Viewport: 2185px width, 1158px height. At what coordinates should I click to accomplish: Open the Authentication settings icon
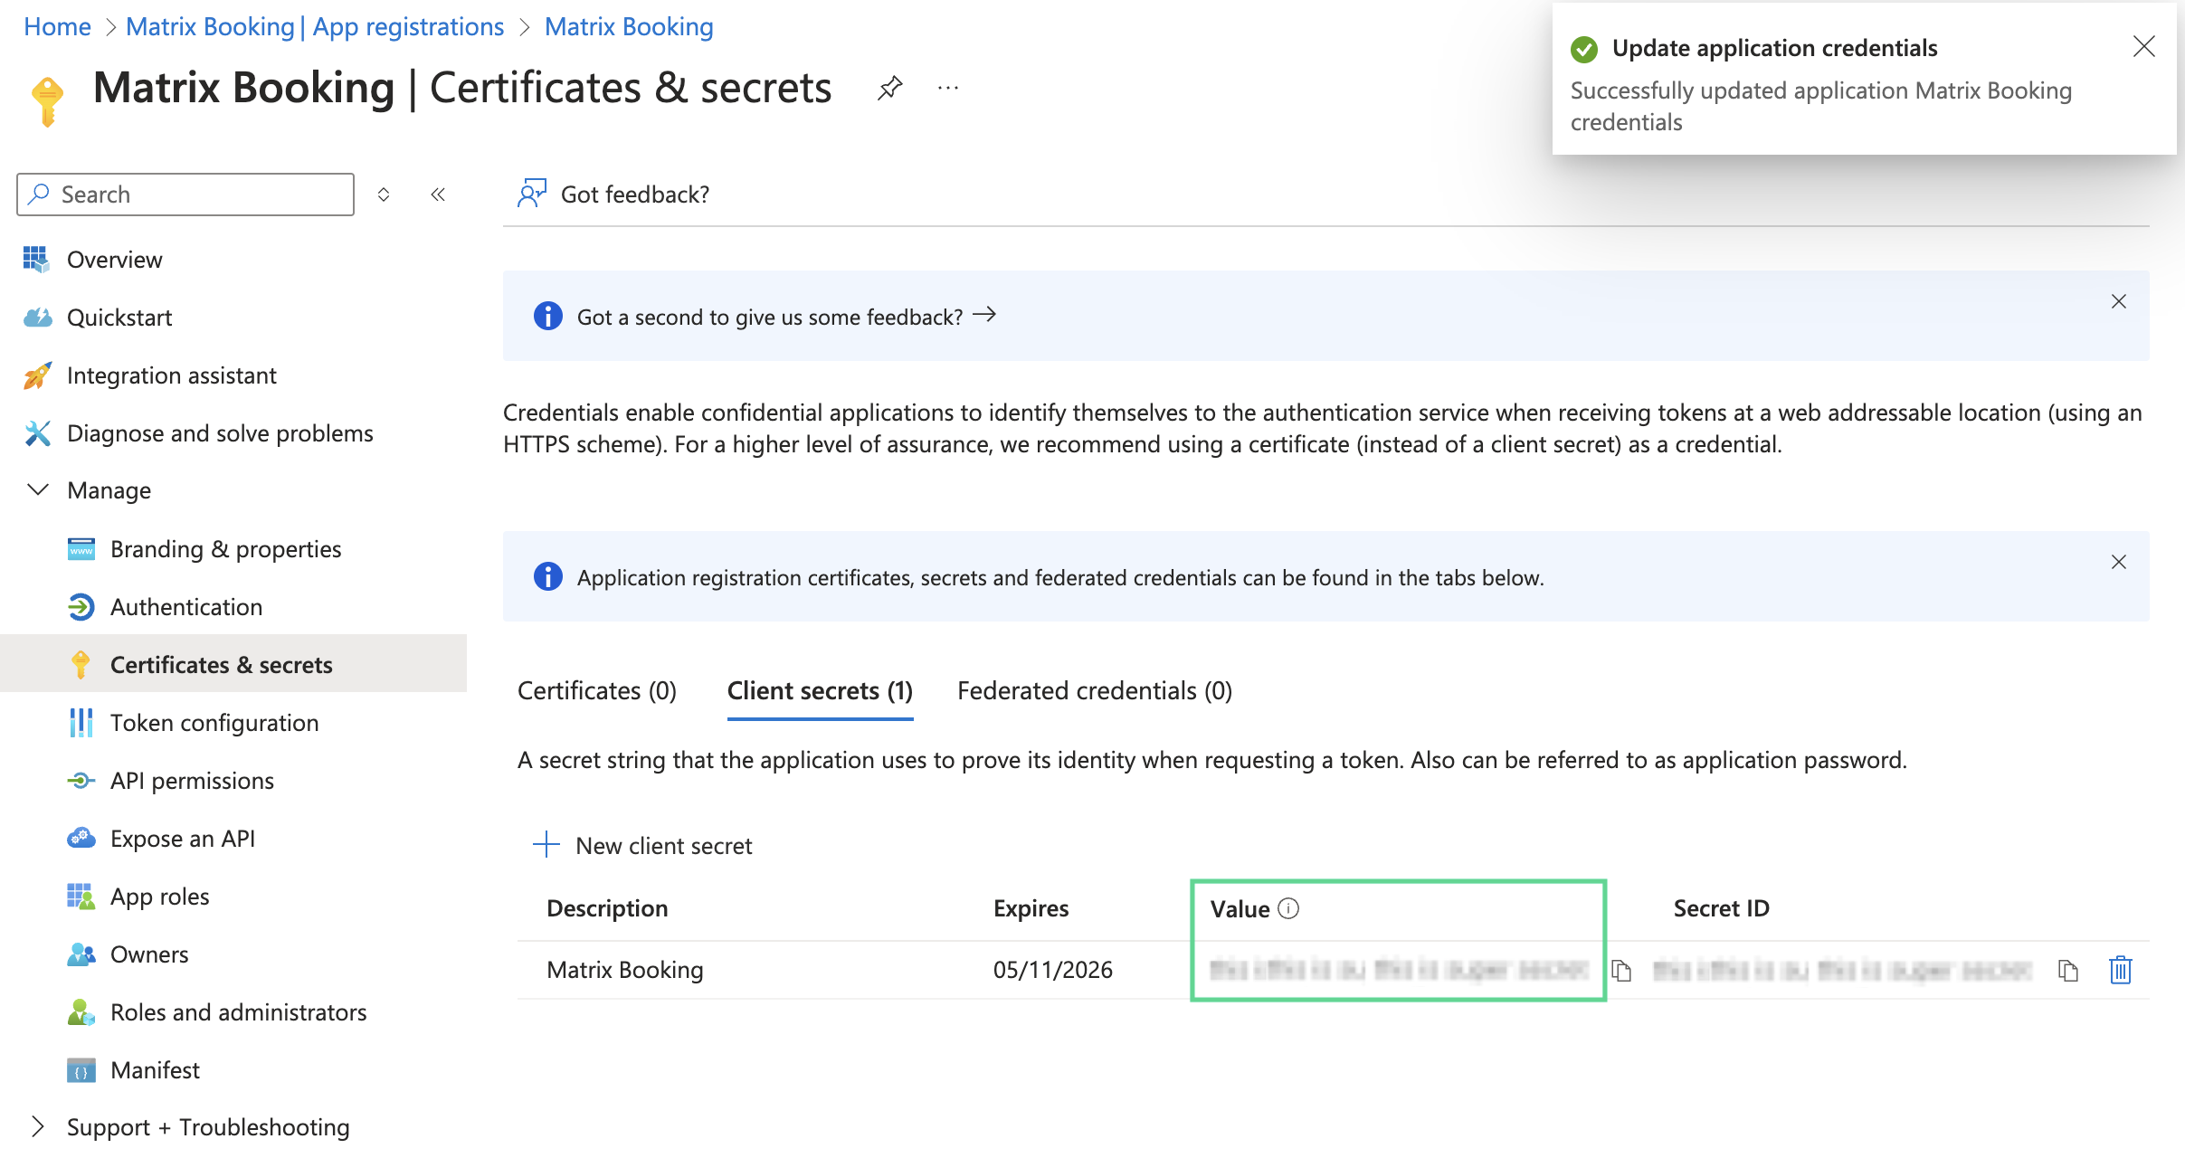click(81, 606)
